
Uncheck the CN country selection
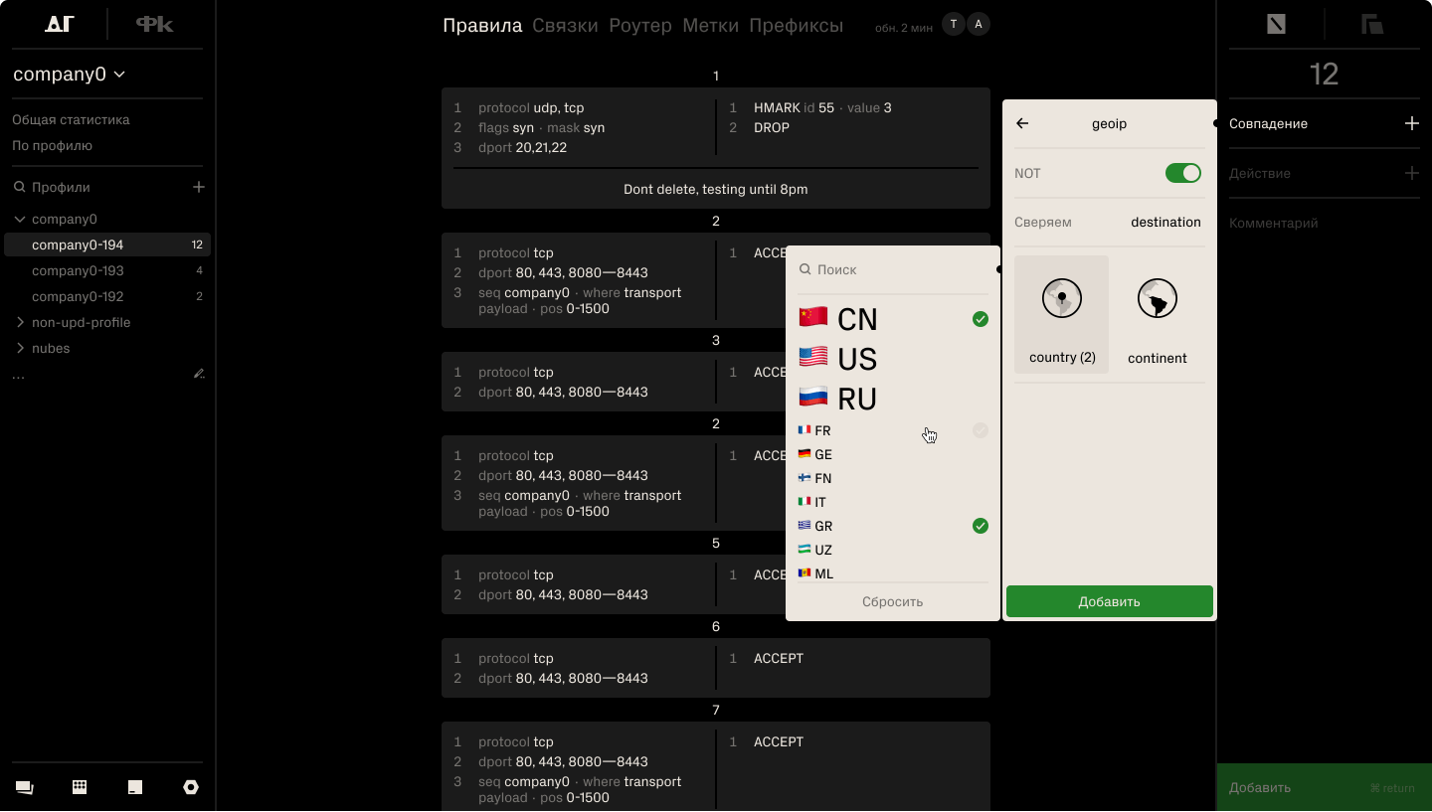coord(981,319)
